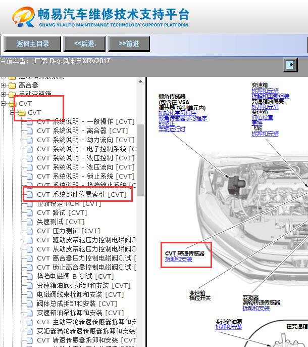Open 拆卸和安装 link under 变速箱油底壳

pos(265,107)
